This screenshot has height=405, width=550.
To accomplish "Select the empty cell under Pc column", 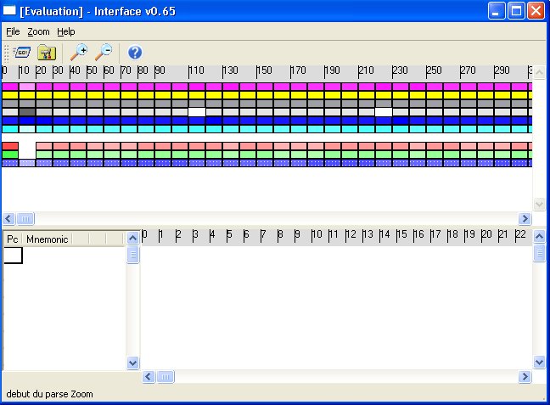I will (x=13, y=256).
